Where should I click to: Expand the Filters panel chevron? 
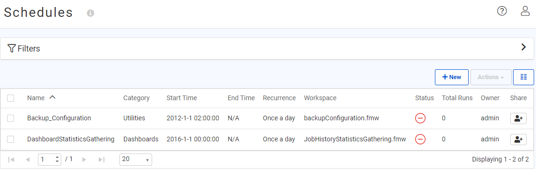[x=523, y=47]
